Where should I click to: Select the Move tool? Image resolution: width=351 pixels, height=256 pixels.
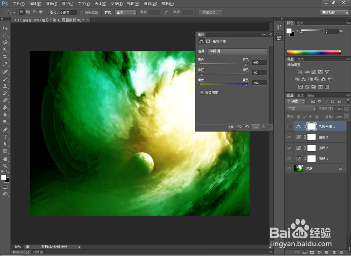point(5,28)
